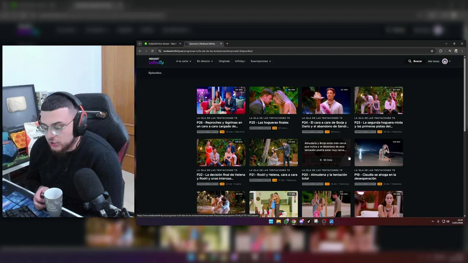468x263 pixels.
Task: Click title P21 - Rodri y Helena
Action: 273,175
